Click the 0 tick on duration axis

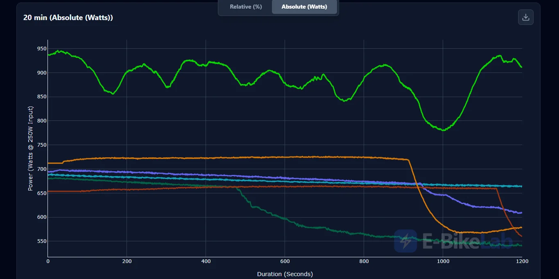(48, 261)
